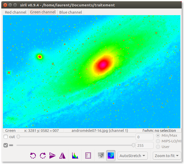The image size is (184, 164).
Task: Switch to the Blue channel tab
Action: [x=71, y=12]
